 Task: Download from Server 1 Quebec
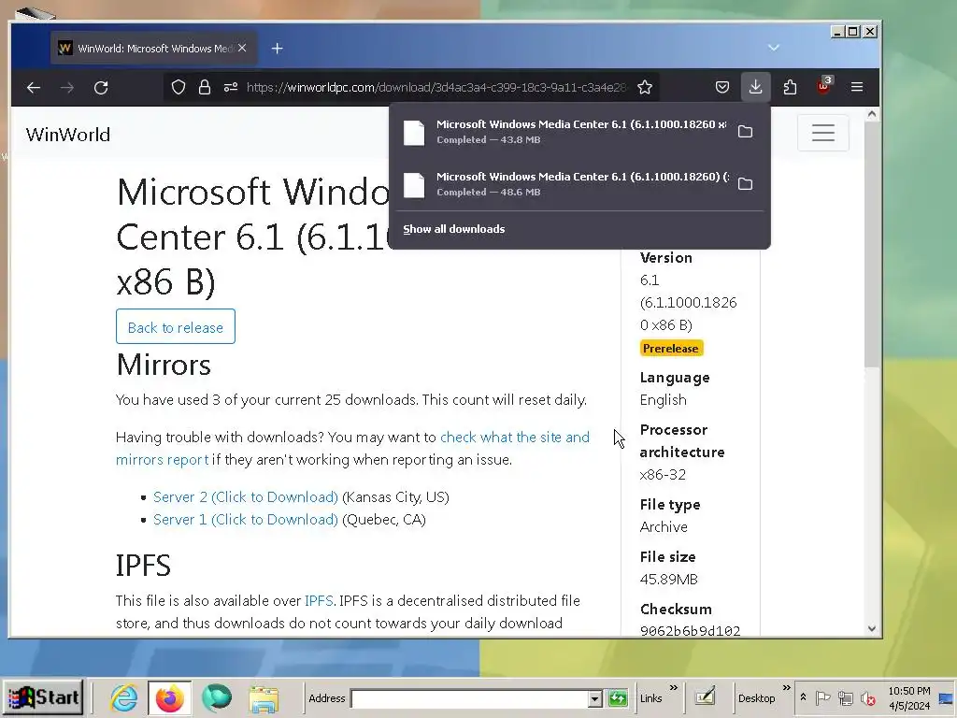(x=246, y=520)
